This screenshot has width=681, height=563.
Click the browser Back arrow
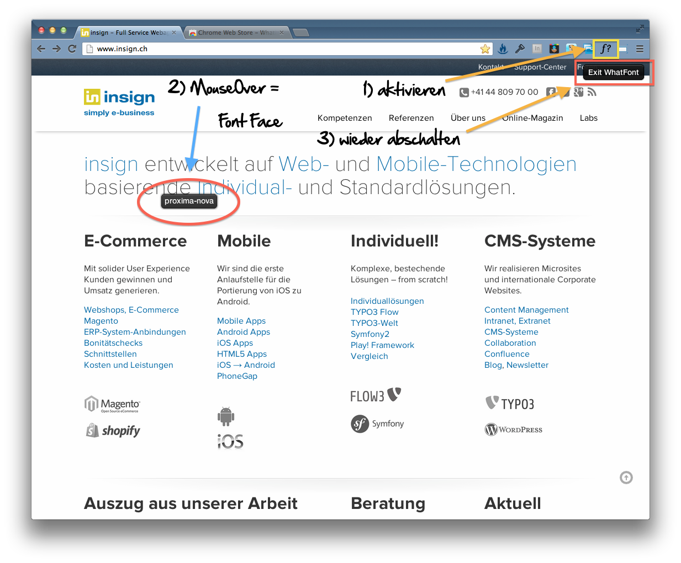click(x=41, y=49)
